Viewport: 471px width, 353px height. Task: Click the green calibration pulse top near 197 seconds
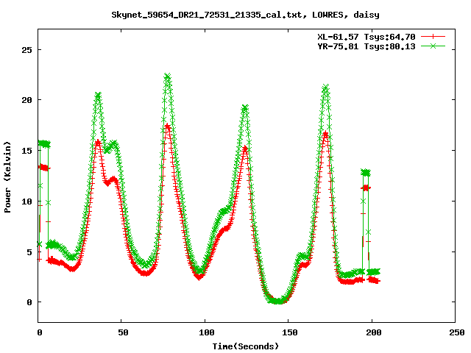pos(366,172)
